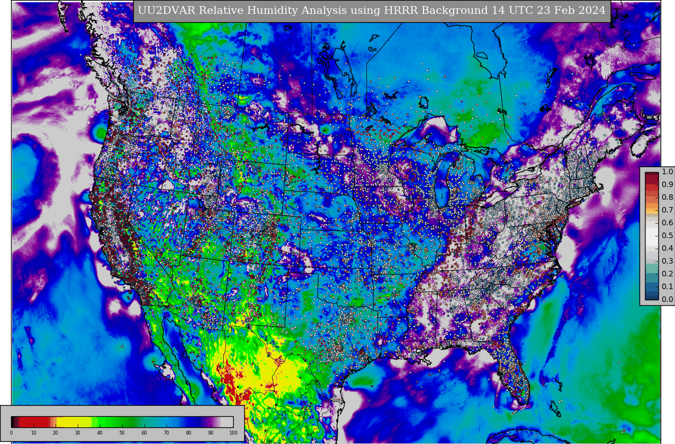The image size is (675, 444).
Task: Pick the yellow segment of humidity colorbar
Action: click(74, 422)
